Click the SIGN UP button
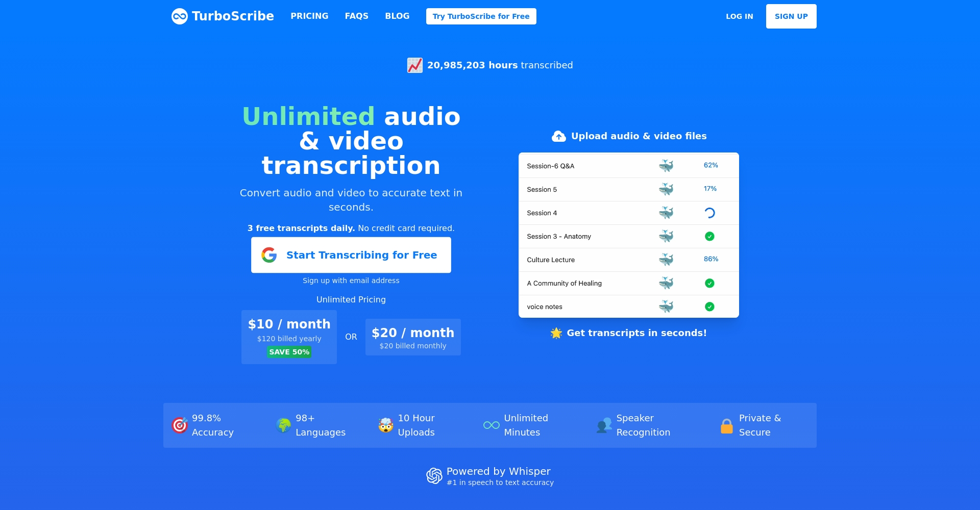 (x=791, y=16)
